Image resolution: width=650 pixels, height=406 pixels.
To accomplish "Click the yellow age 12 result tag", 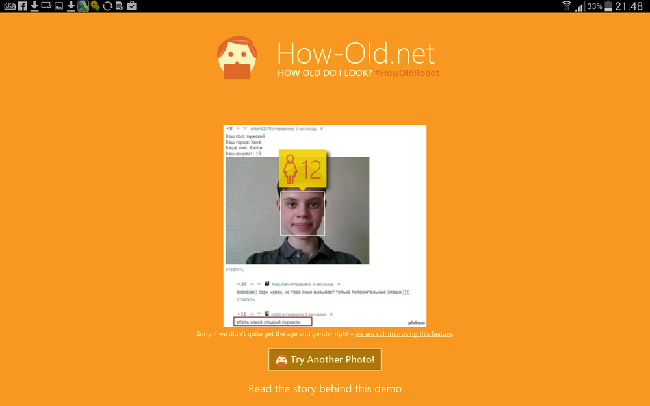I will (302, 169).
